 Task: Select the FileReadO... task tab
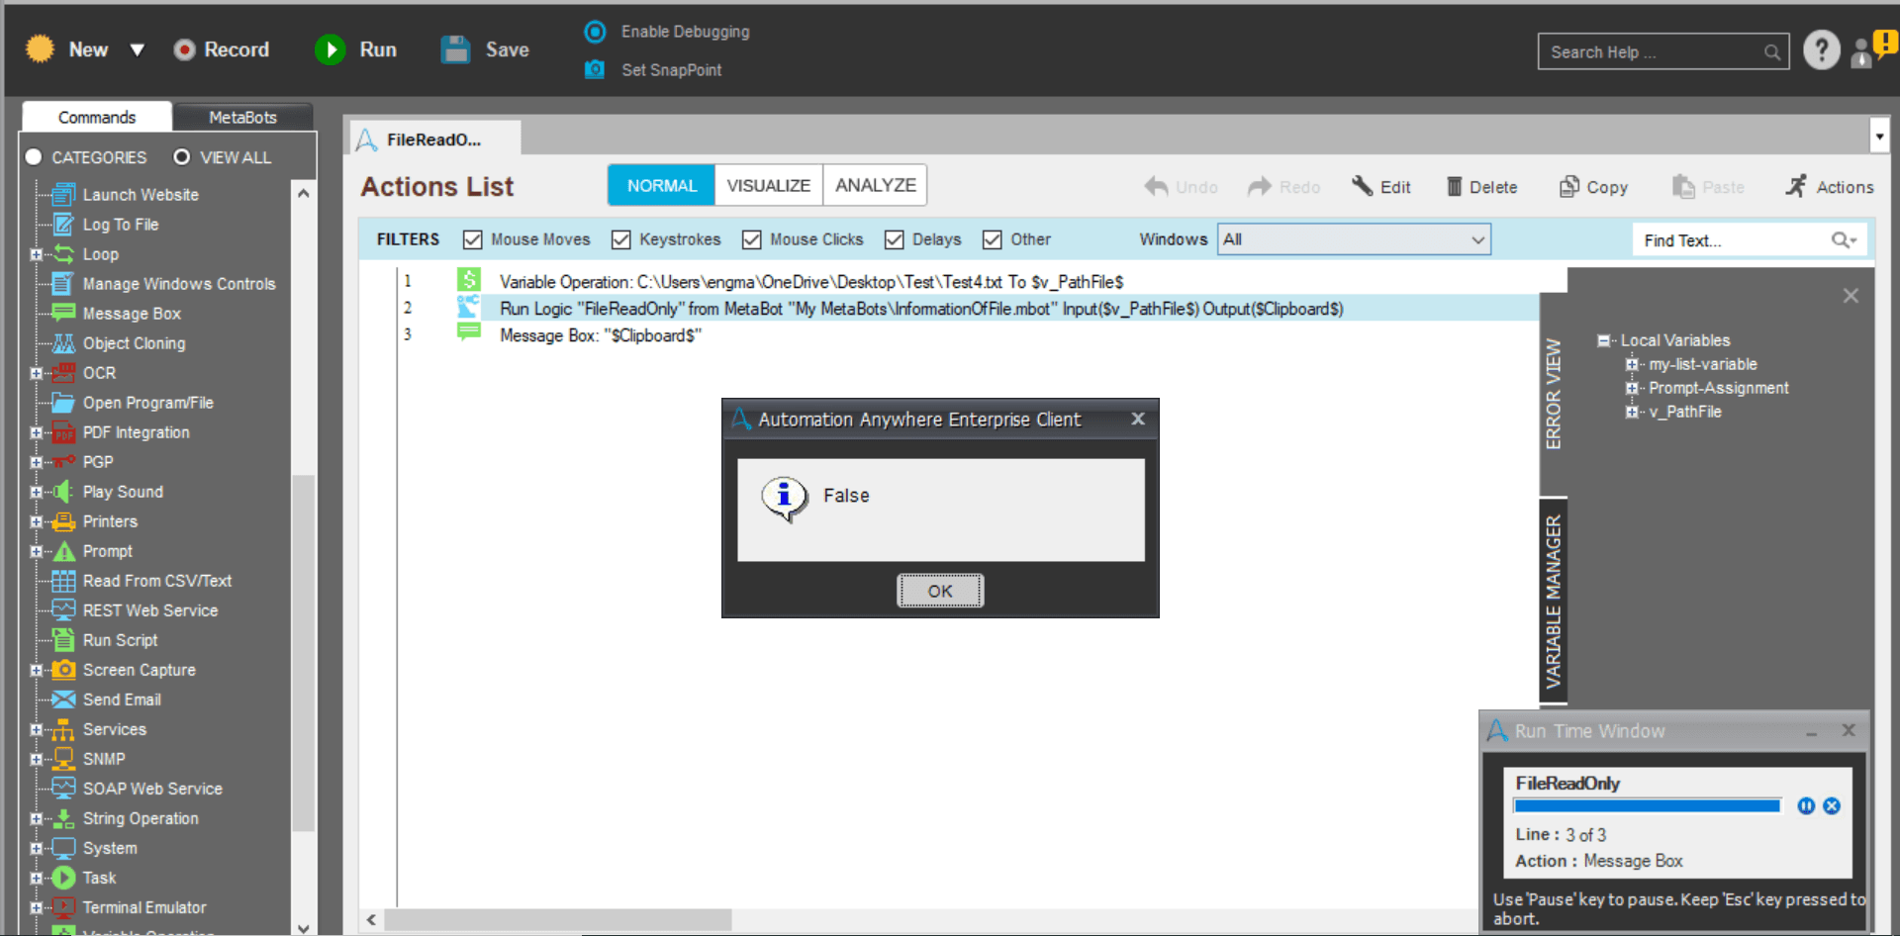click(x=435, y=140)
